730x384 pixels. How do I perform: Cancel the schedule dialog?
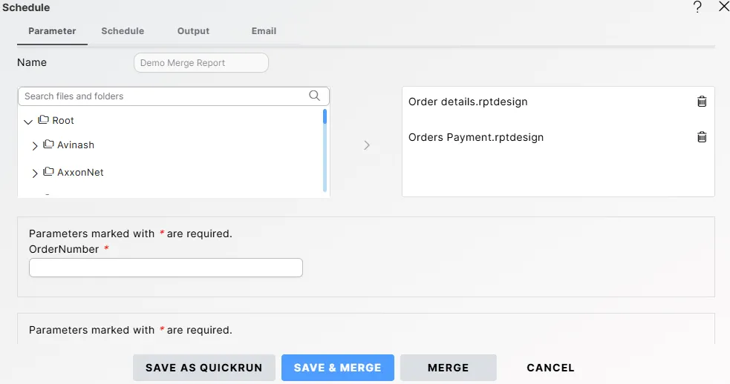click(x=550, y=368)
